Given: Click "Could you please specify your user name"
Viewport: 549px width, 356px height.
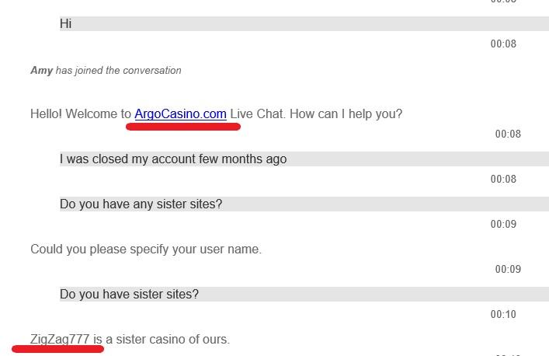Looking at the screenshot, I should [x=146, y=250].
